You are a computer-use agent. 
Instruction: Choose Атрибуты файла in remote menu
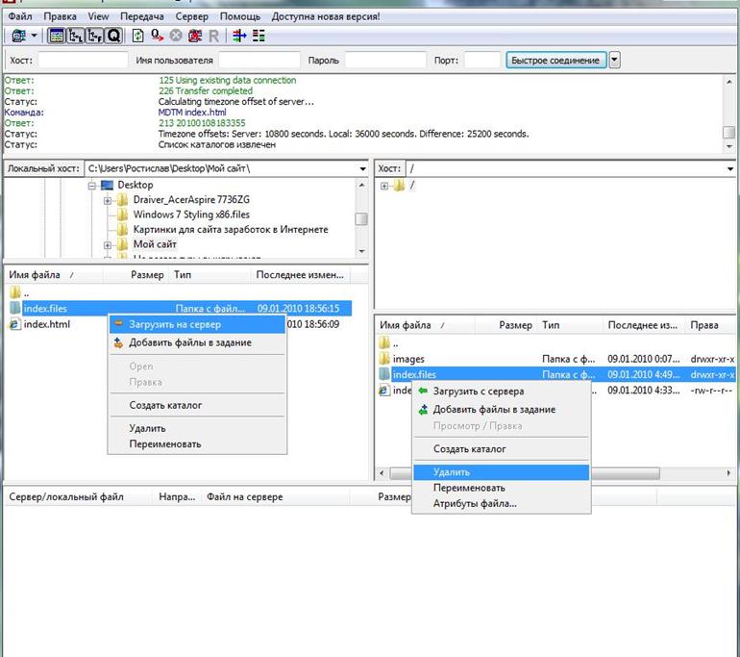502,503
